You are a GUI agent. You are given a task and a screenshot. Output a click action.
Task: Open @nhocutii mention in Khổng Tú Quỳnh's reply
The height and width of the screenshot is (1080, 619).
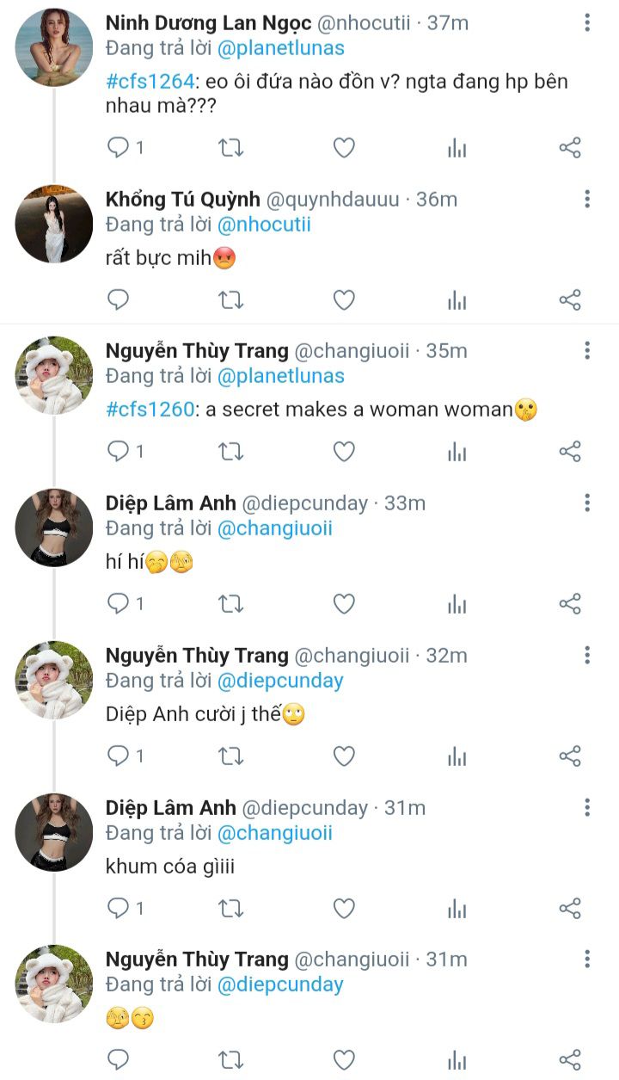[x=264, y=225]
